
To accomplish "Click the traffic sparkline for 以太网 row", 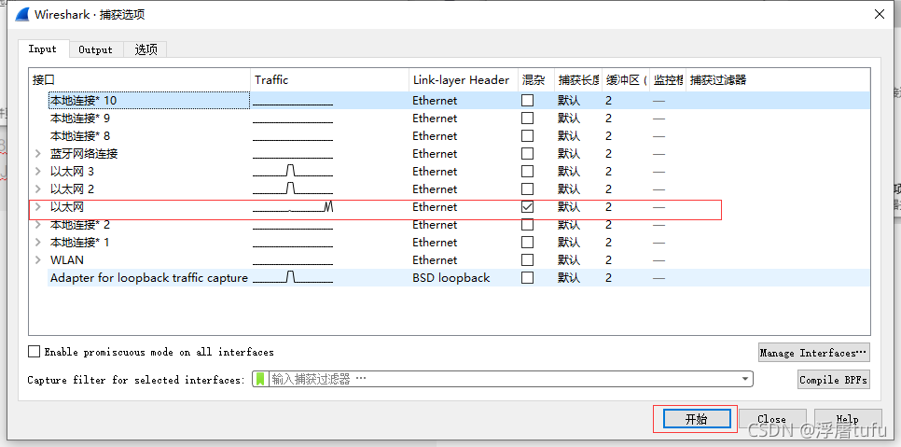I will 293,207.
